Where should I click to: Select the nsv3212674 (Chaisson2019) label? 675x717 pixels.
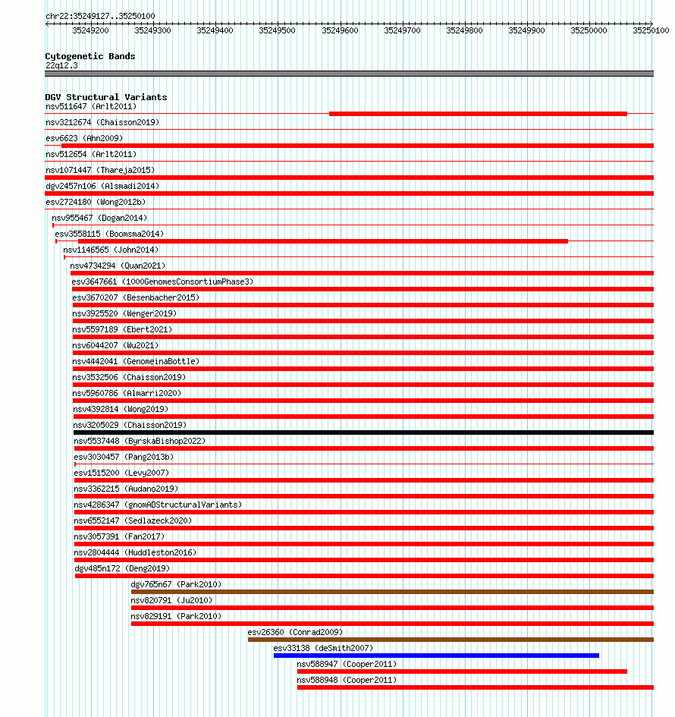[x=102, y=123]
